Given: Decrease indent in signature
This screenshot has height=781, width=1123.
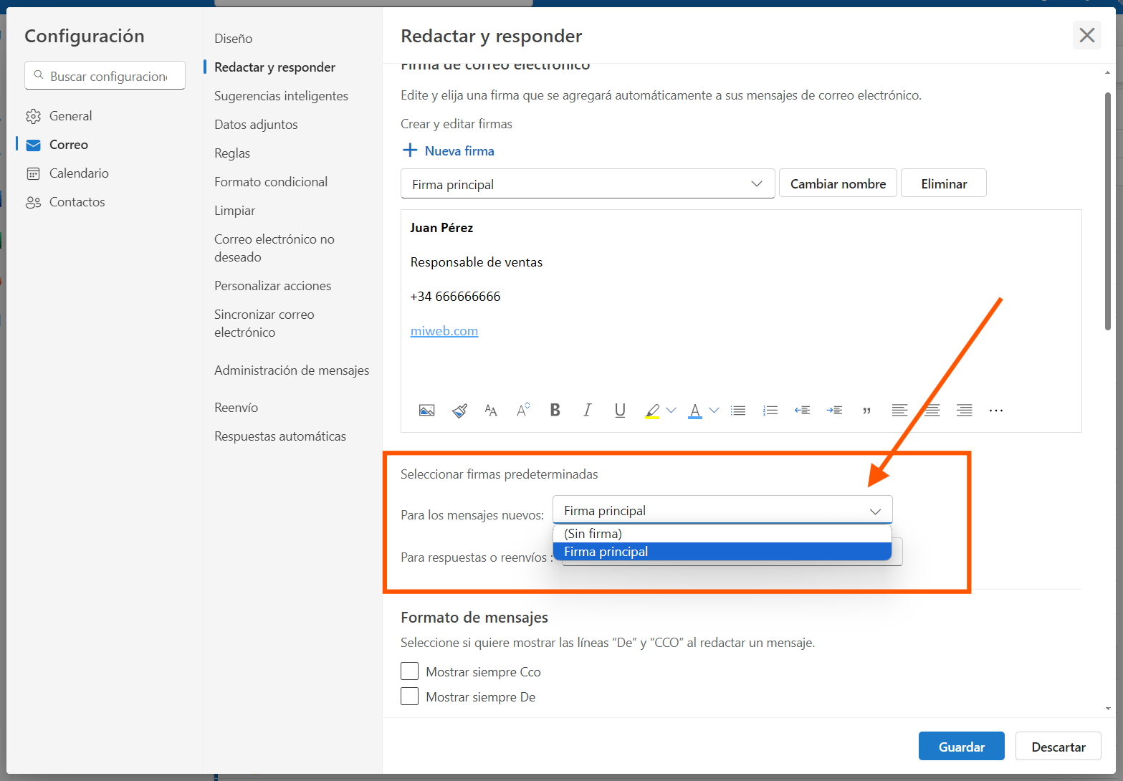Looking at the screenshot, I should coord(802,411).
